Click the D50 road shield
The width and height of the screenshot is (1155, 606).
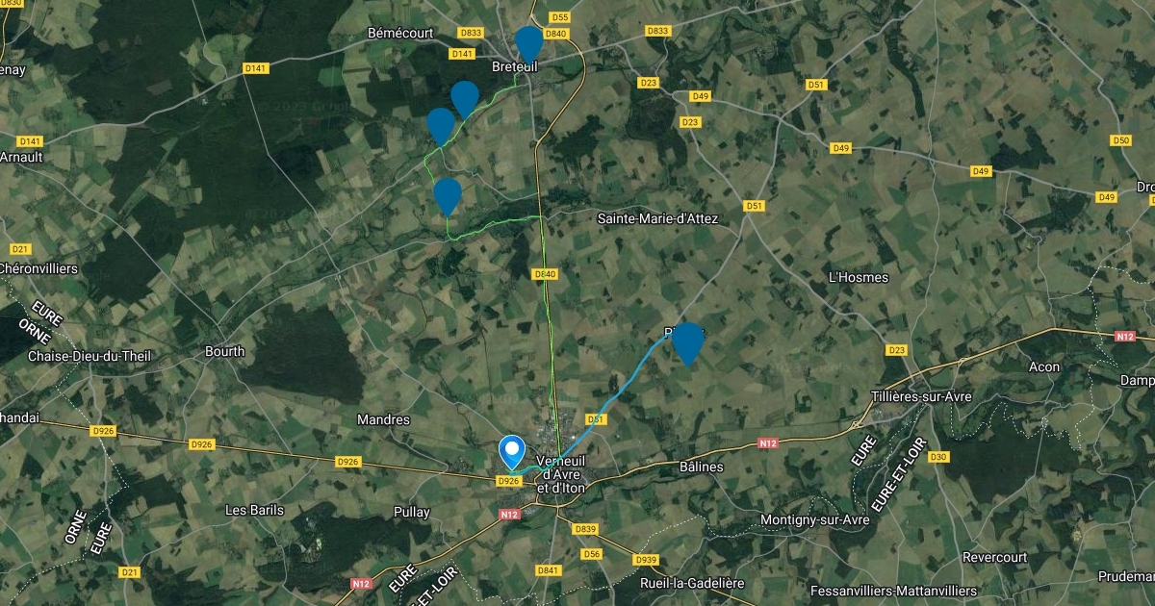(1120, 140)
